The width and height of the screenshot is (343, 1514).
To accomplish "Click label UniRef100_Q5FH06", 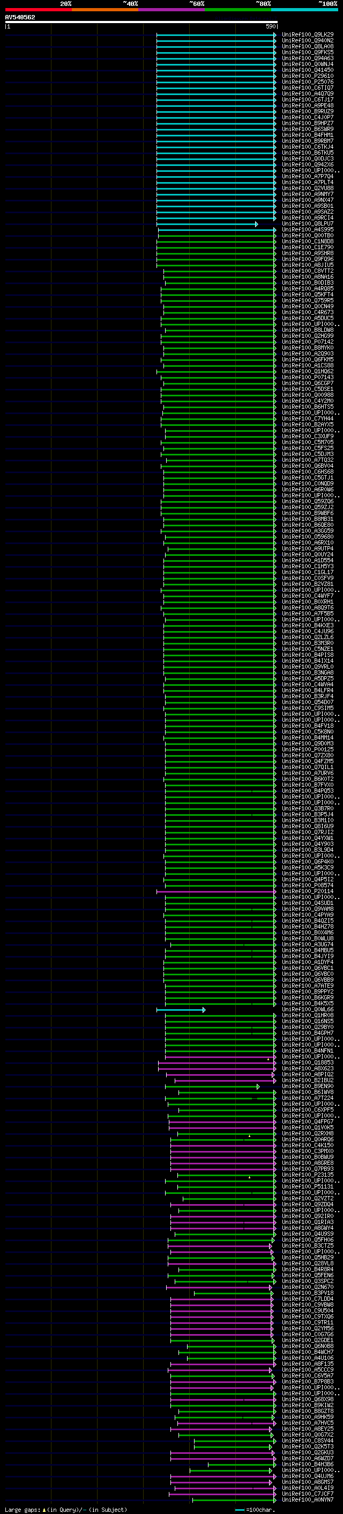I will click(x=308, y=1240).
